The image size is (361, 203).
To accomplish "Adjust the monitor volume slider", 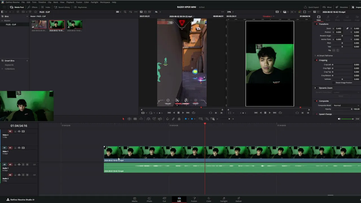I will tap(347, 119).
